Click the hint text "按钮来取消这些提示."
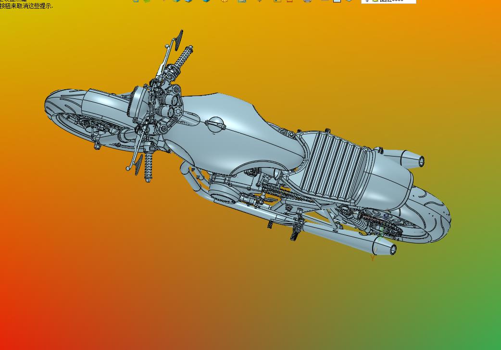The height and width of the screenshot is (350, 501). 26,6
